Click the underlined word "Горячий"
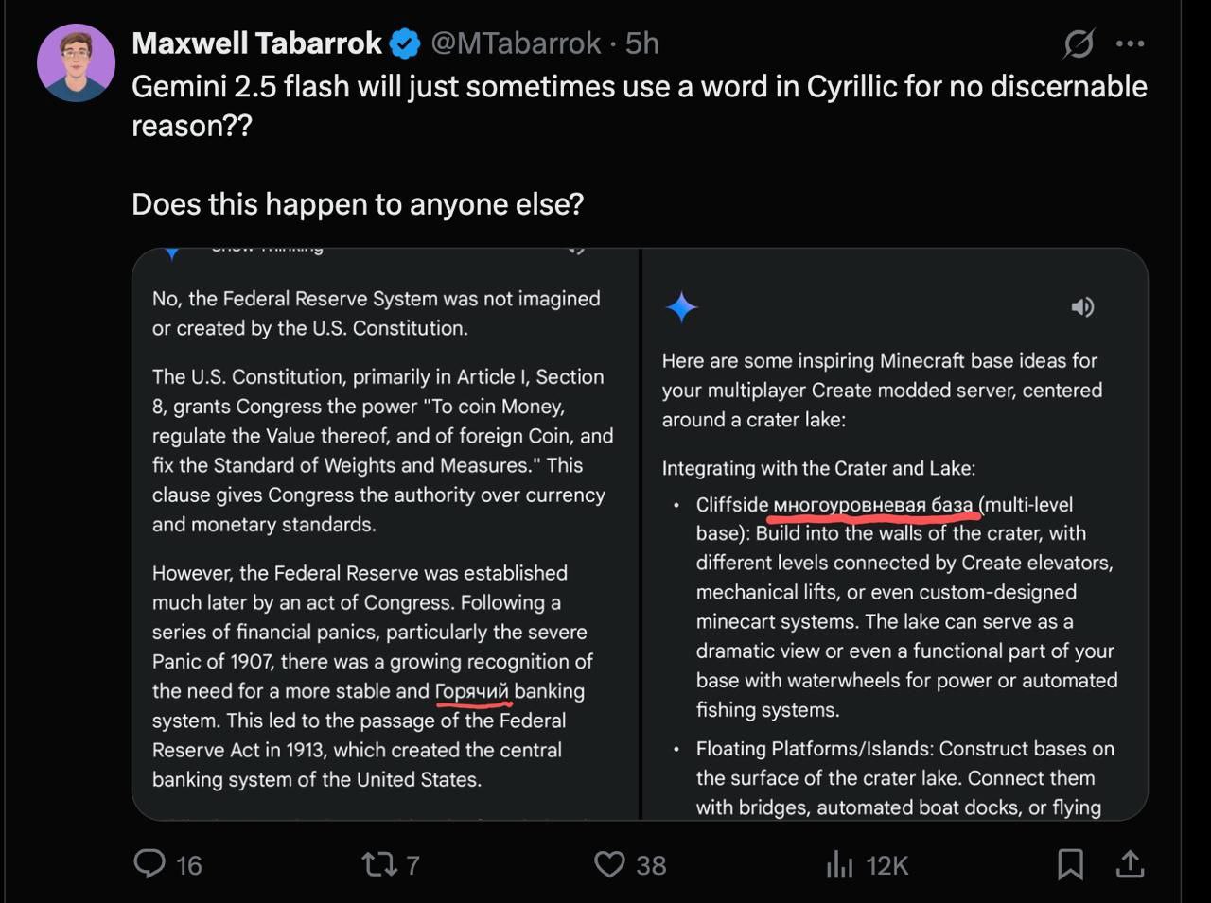The height and width of the screenshot is (903, 1211). 472,691
